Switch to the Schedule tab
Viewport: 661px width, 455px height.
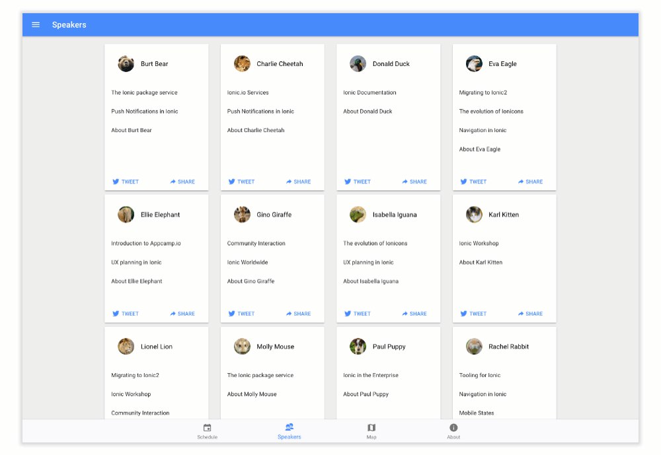[208, 431]
